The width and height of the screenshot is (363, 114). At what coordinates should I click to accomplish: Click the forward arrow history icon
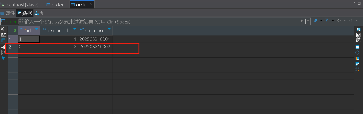[350, 20]
